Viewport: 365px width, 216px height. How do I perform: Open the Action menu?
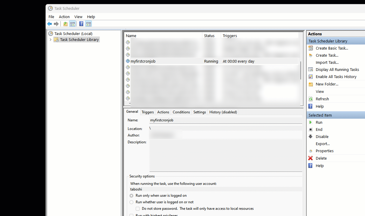[x=64, y=17]
